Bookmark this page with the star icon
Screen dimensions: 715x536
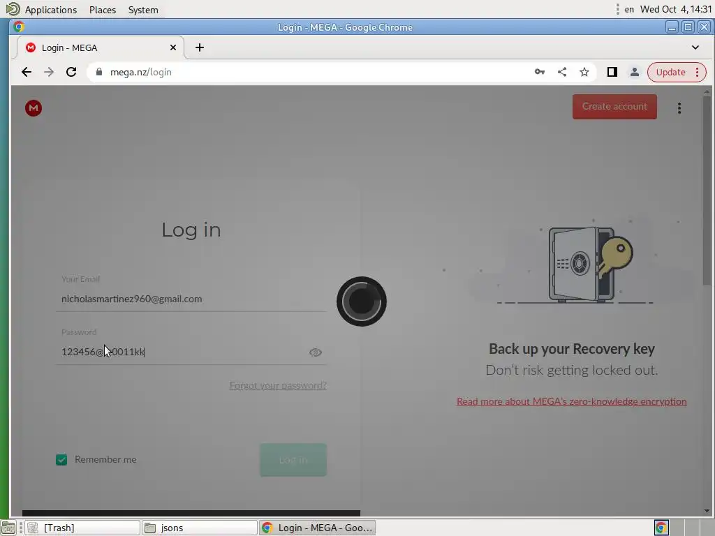tap(584, 72)
